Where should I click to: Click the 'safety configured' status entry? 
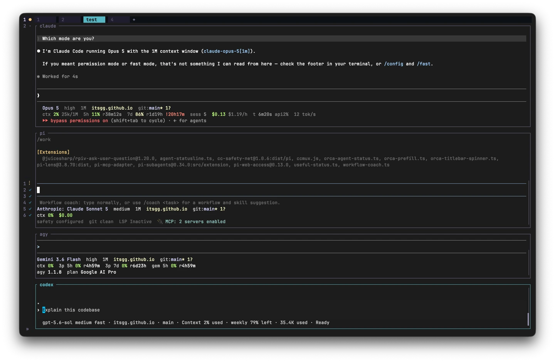point(60,222)
